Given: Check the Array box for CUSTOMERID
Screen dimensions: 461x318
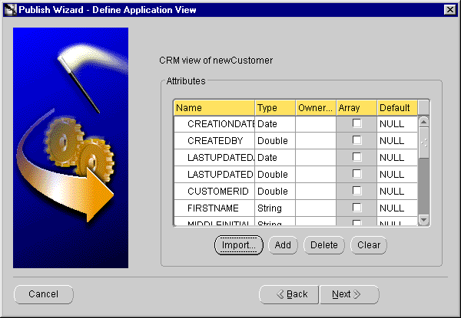Looking at the screenshot, I should (x=357, y=191).
